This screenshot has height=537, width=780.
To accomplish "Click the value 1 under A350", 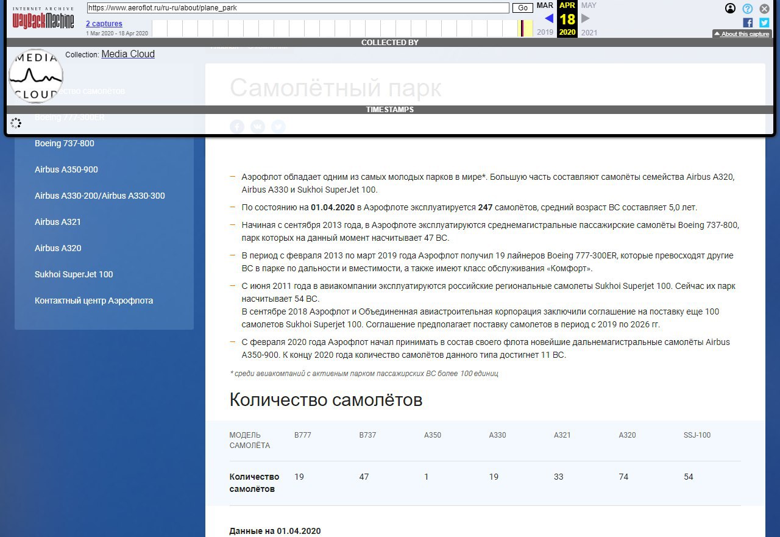I will pos(427,477).
